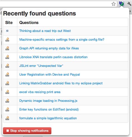Open 'Enter key functions on EditText (android)'

tap(49, 109)
